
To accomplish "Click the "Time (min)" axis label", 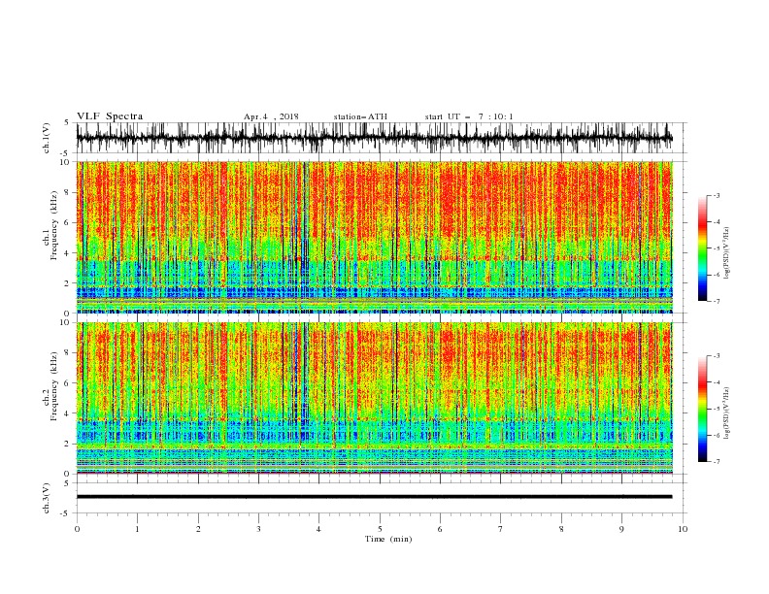I will (388, 539).
